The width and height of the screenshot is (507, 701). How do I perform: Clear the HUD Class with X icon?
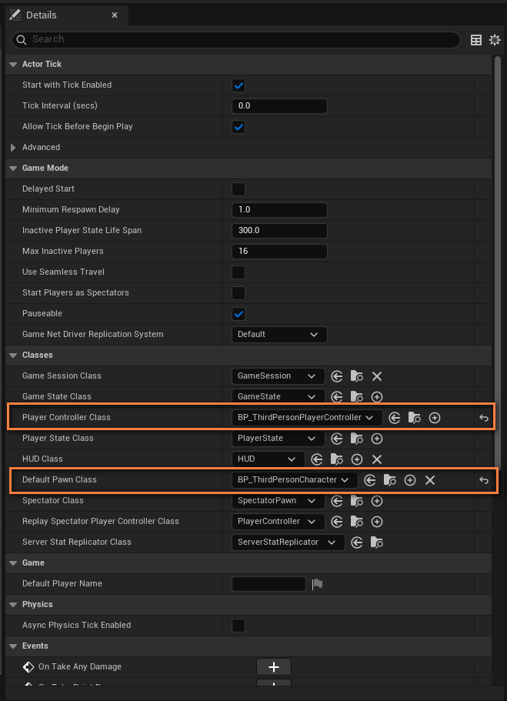coord(377,459)
